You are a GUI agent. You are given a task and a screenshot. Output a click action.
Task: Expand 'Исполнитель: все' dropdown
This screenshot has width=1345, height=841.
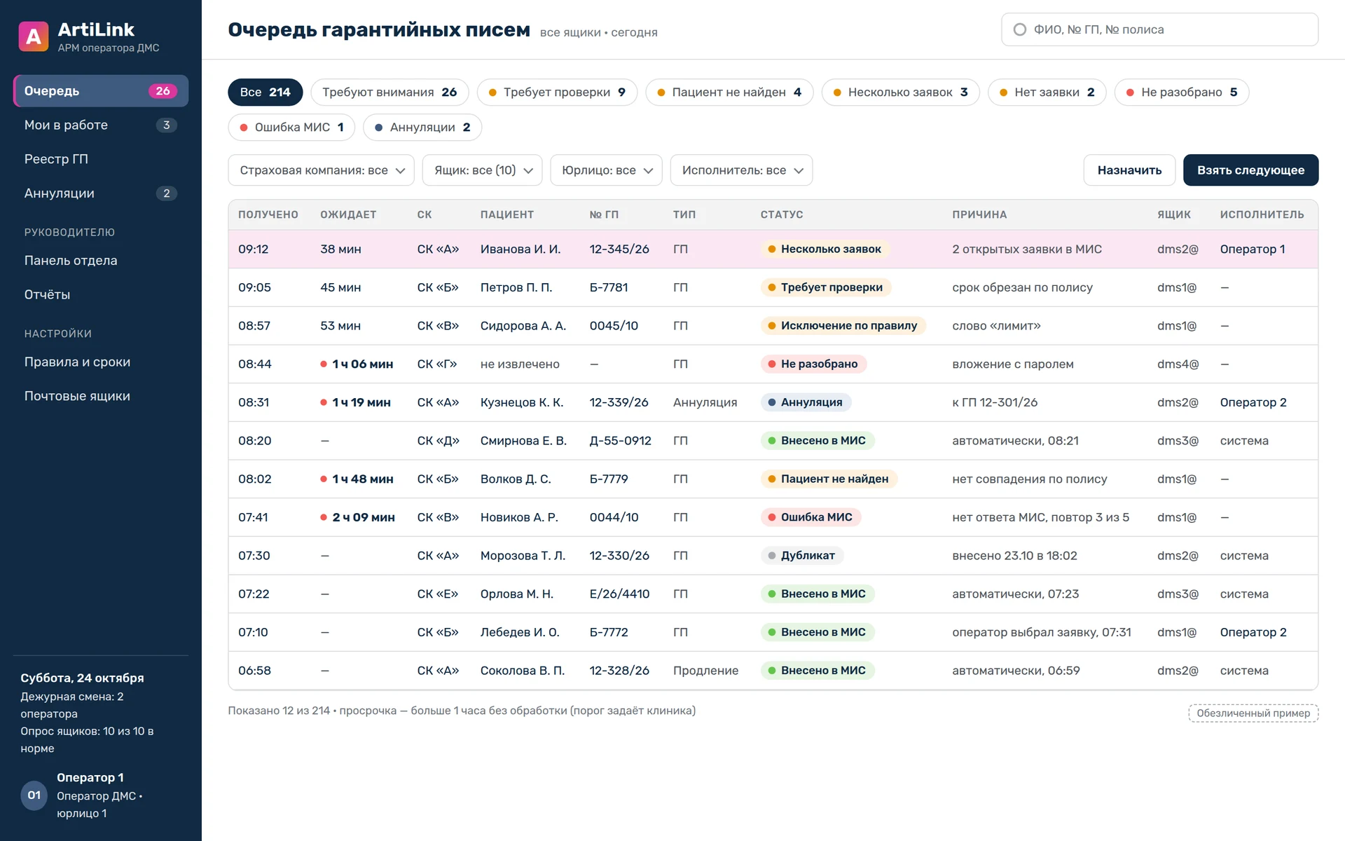(741, 170)
